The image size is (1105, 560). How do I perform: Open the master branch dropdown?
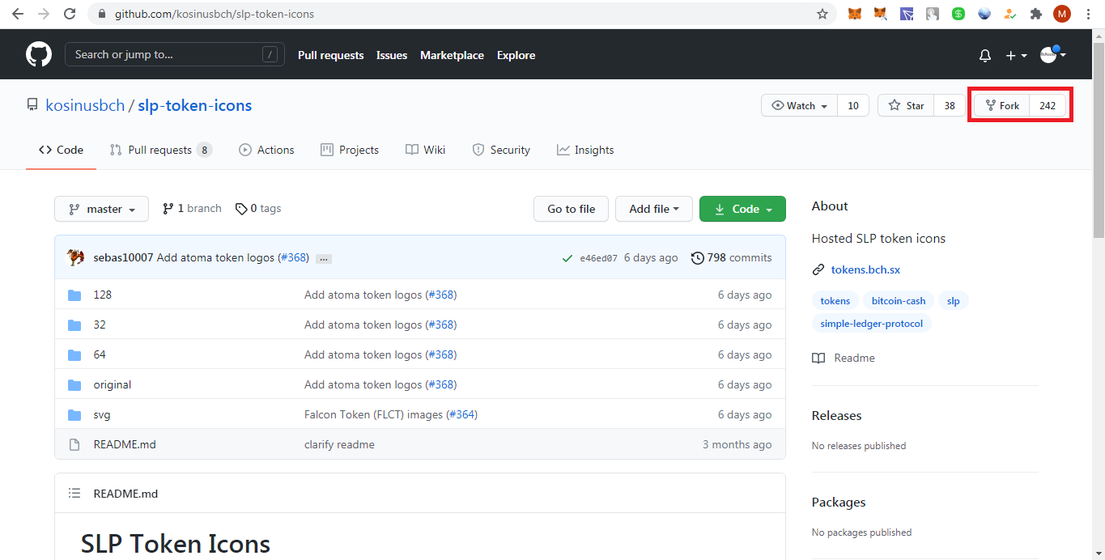101,209
